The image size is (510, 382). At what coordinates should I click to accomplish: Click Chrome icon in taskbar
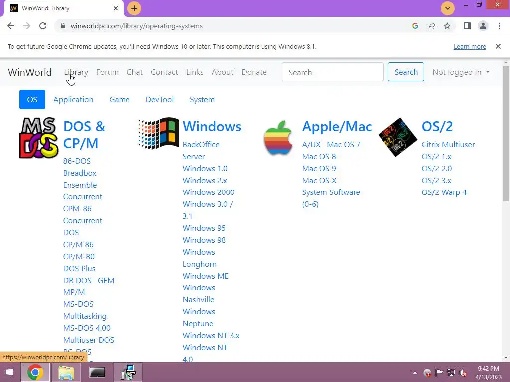(35, 372)
